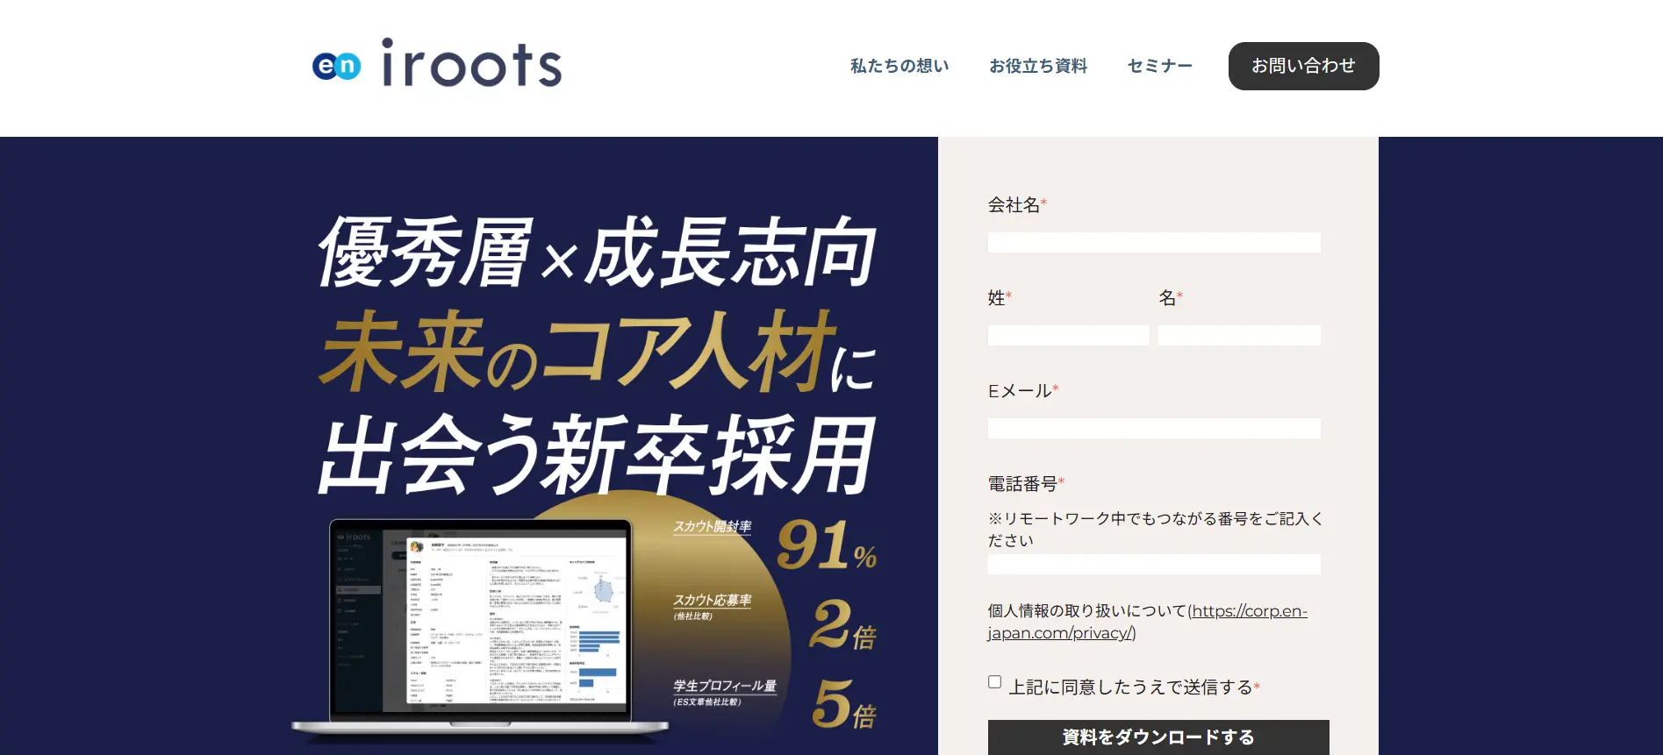The width and height of the screenshot is (1663, 755).
Task: Open the セミナー menu item
Action: [x=1160, y=66]
